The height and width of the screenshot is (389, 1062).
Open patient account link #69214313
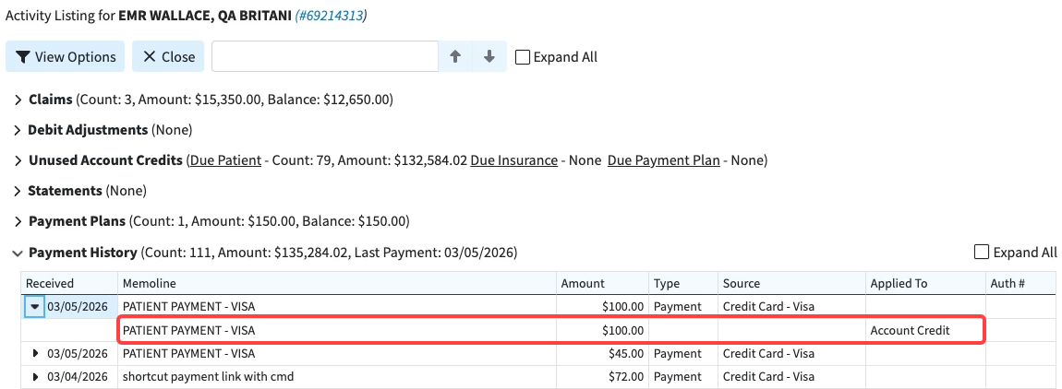(x=330, y=17)
